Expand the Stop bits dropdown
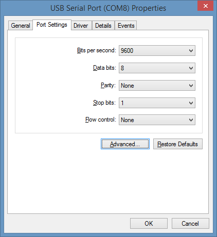The image size is (217, 237). [157, 103]
